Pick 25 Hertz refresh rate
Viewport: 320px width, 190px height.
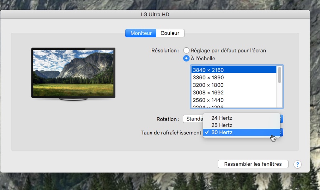point(241,125)
